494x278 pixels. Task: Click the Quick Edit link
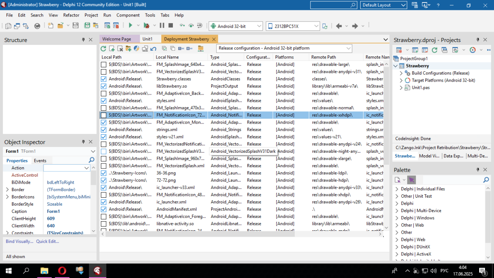[x=47, y=241]
